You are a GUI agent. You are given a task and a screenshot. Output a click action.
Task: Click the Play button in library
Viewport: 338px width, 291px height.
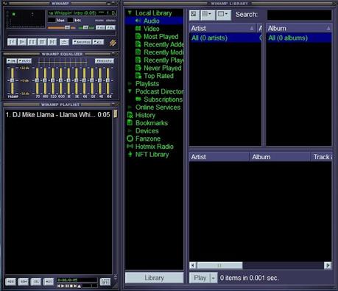pyautogui.click(x=200, y=278)
